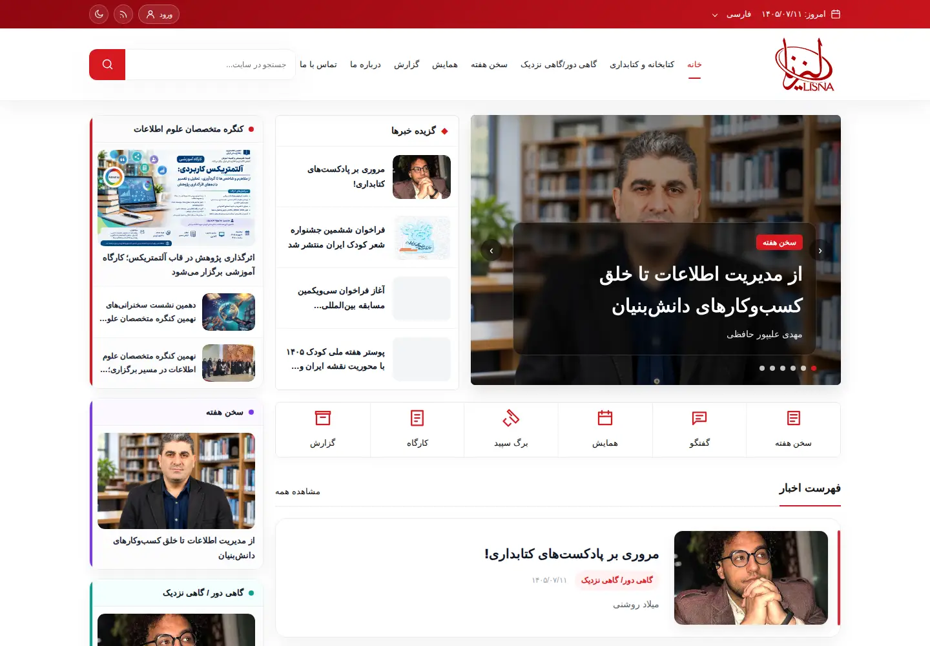Click the pink "گاهی دور/ گاهی نزدیک" tag
The width and height of the screenshot is (930, 646).
pos(617,580)
